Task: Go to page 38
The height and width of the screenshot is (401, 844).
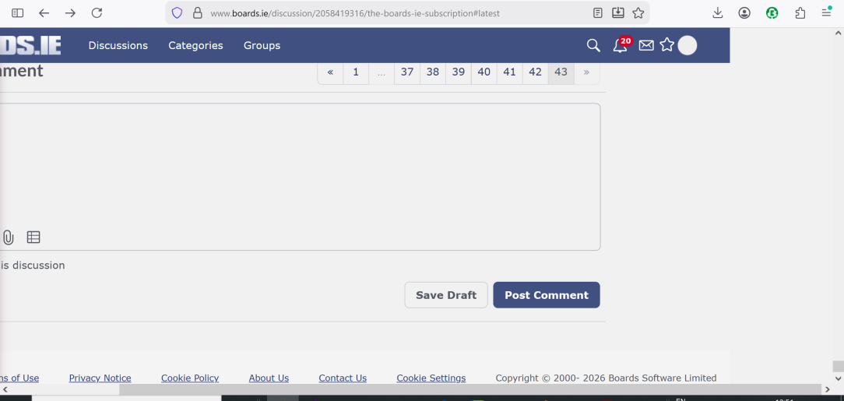Action: (x=433, y=72)
